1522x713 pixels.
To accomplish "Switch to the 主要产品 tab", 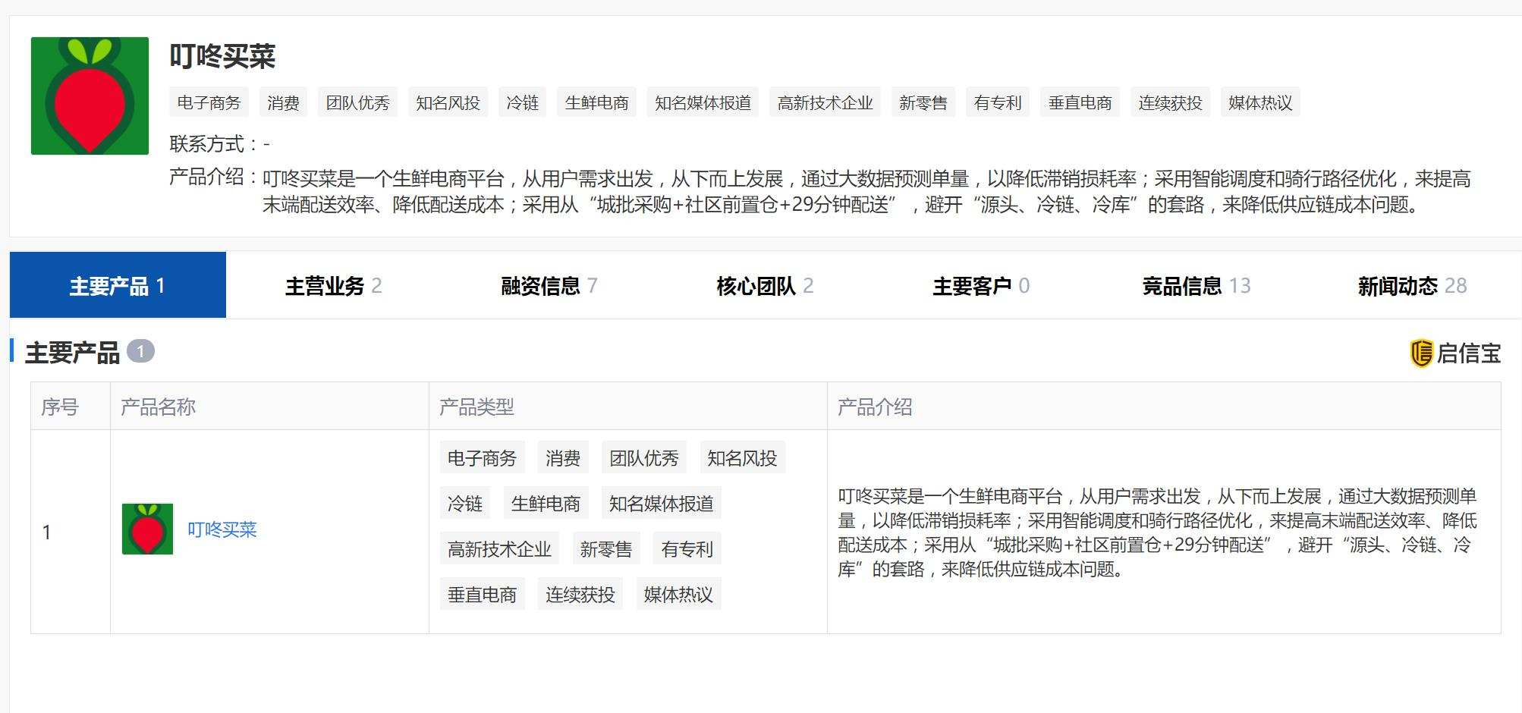I will pyautogui.click(x=118, y=285).
